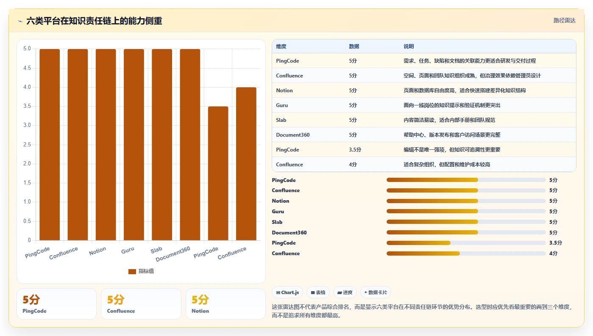Click the title 六类平台在知识责任链上的能力侧重
The image size is (593, 336).
tap(94, 21)
